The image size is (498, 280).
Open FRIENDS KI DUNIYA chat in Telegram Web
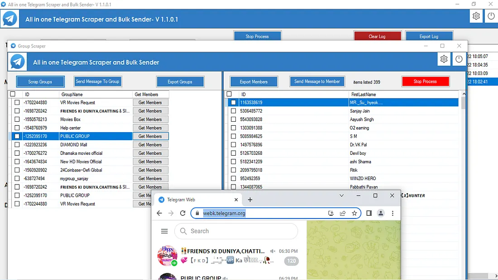point(229,256)
